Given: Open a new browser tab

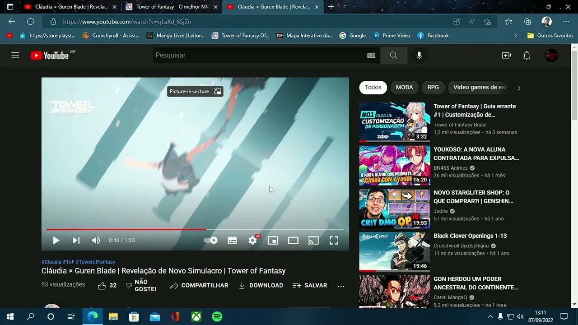Looking at the screenshot, I should (x=331, y=7).
